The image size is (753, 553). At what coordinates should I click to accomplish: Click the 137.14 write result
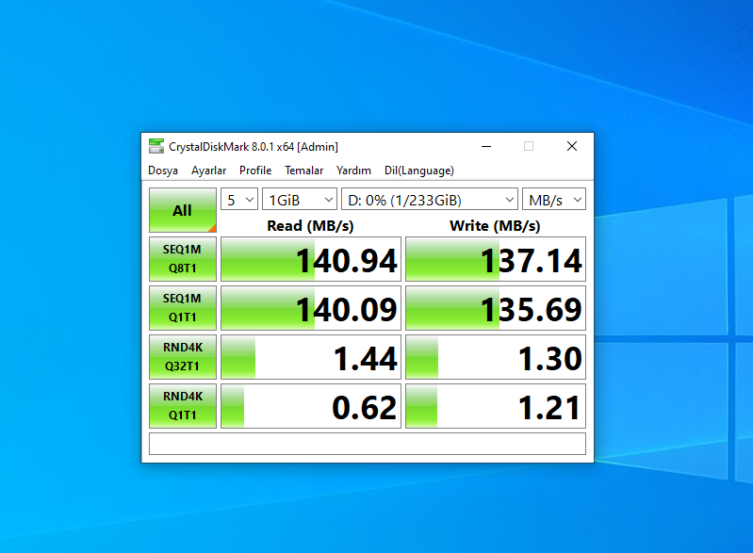tap(496, 259)
